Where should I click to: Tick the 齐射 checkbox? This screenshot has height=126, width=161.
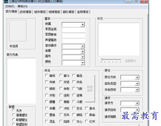click(x=46, y=95)
